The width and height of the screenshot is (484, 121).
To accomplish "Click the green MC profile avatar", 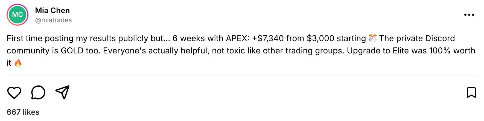I will coord(18,15).
